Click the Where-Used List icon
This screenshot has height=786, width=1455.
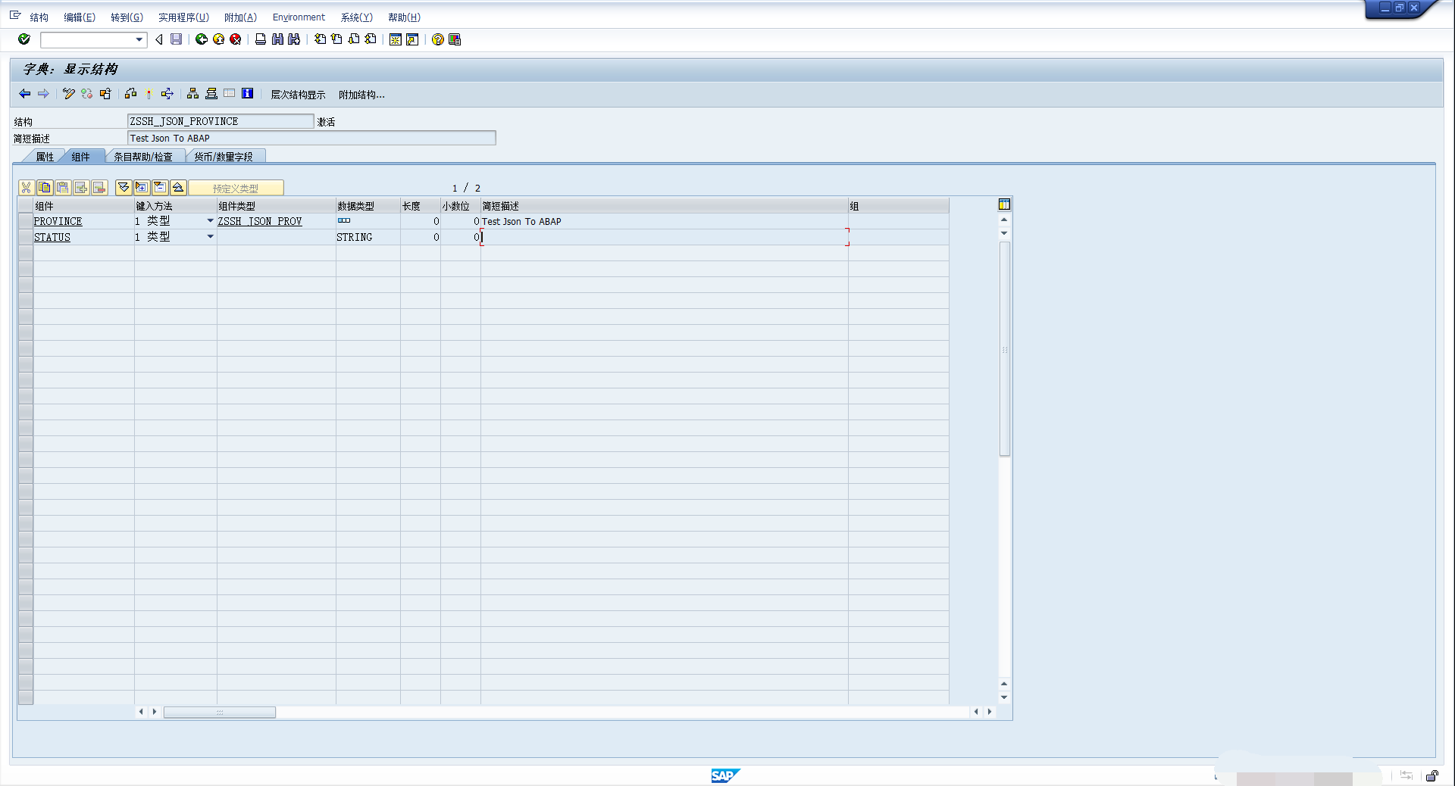point(167,94)
